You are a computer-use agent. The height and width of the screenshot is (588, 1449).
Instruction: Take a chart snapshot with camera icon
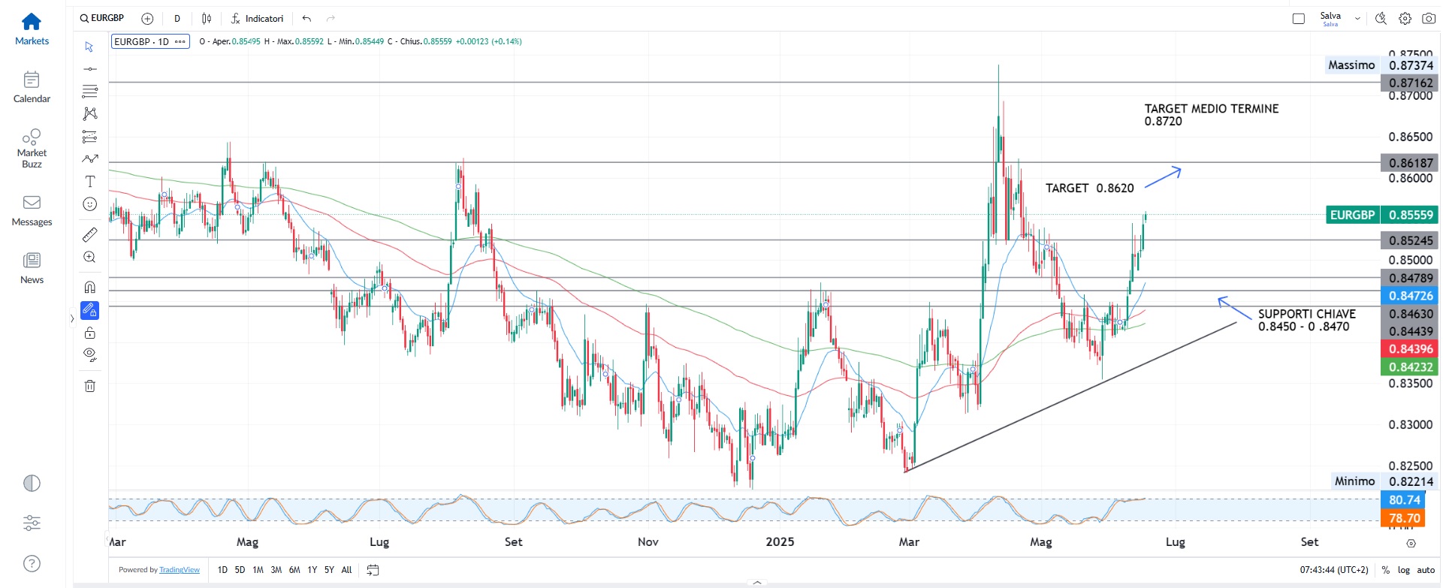pos(1429,19)
